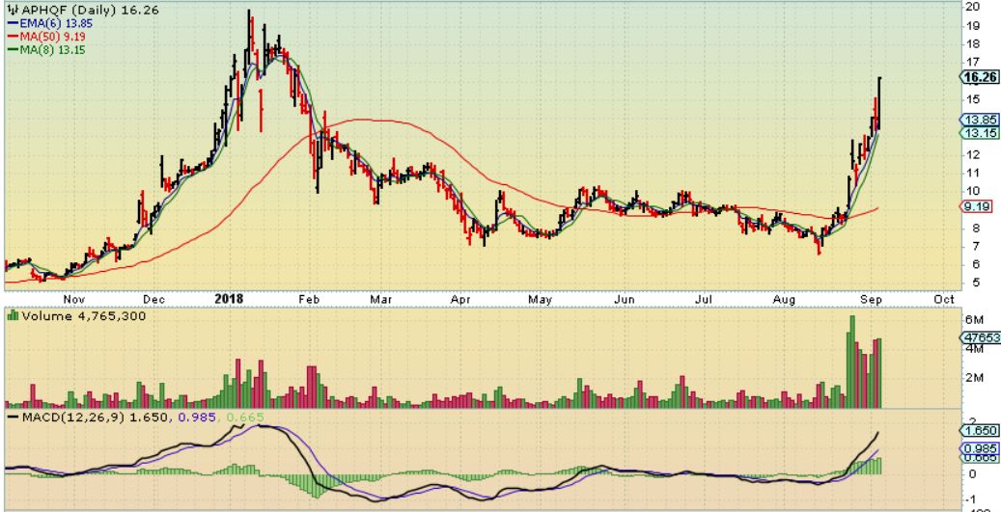This screenshot has height=512, width=1001.
Task: Click the Dec date axis label
Action: (153, 299)
